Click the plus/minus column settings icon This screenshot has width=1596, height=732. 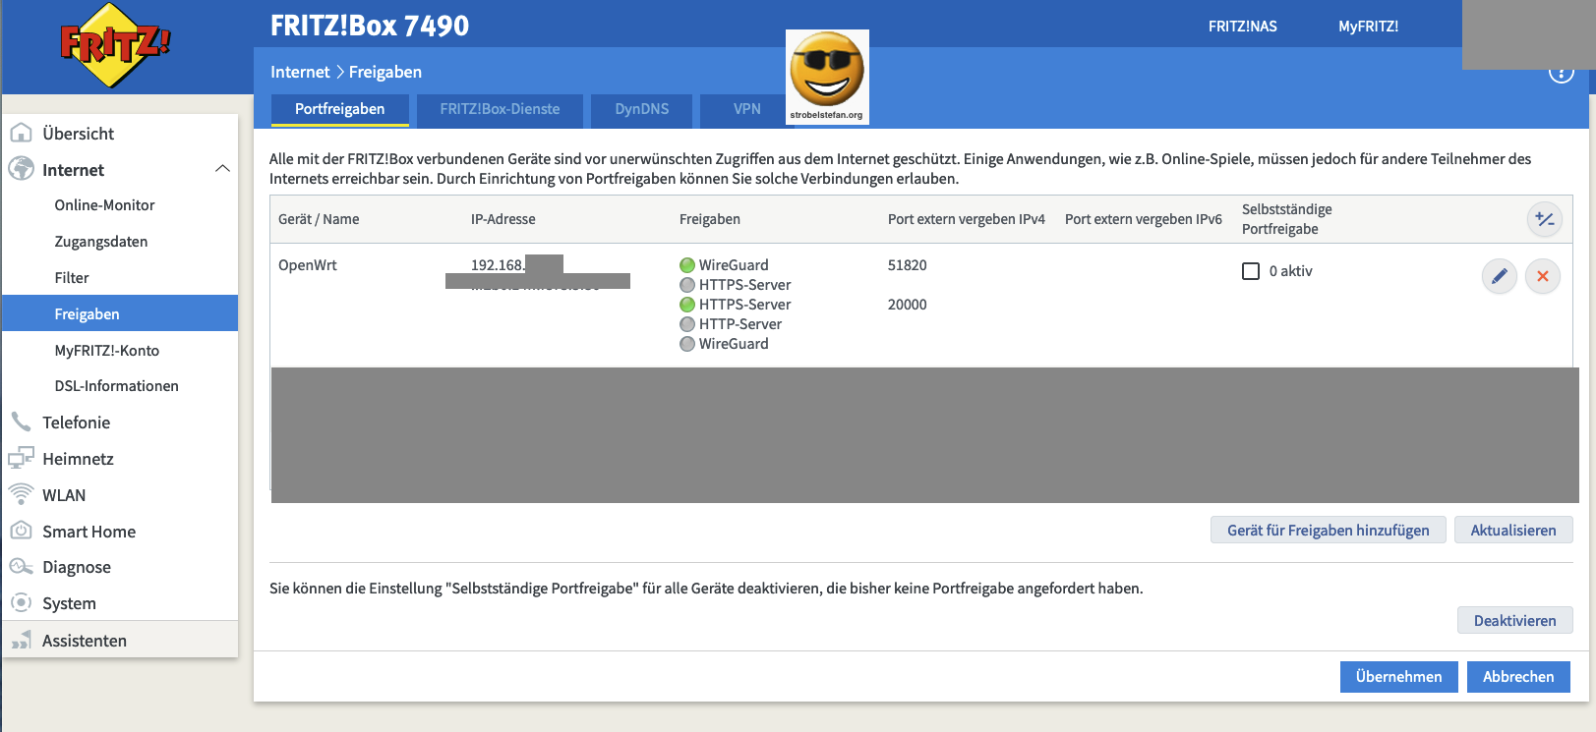point(1544,219)
